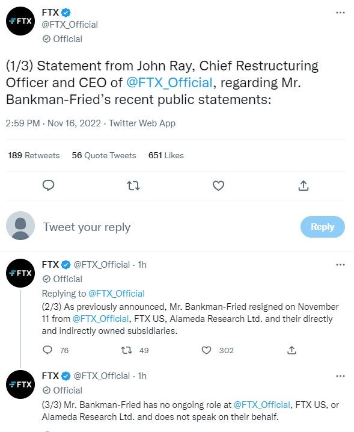The width and height of the screenshot is (354, 432).
Task: Open more options menu on main tweet
Action: pyautogui.click(x=341, y=13)
